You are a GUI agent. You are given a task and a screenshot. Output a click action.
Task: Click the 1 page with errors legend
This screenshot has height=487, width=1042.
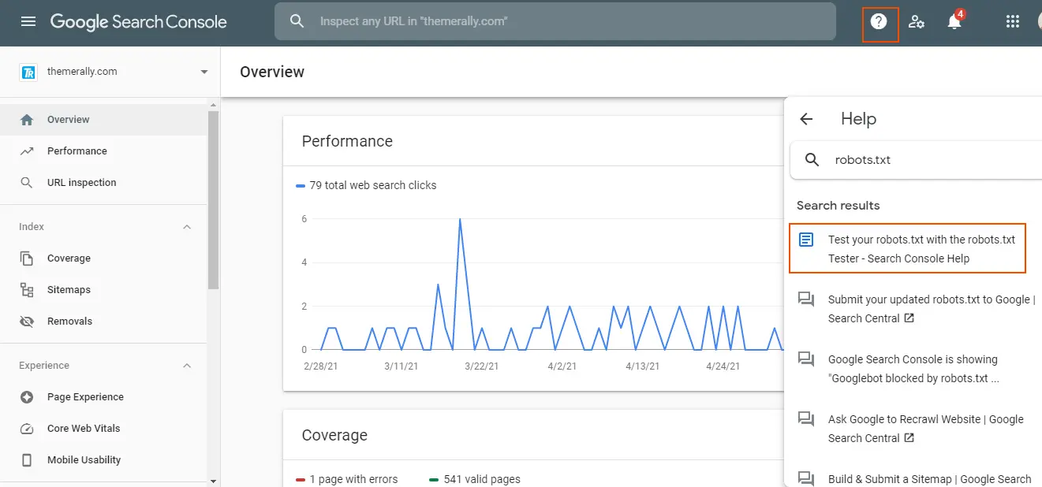click(347, 479)
